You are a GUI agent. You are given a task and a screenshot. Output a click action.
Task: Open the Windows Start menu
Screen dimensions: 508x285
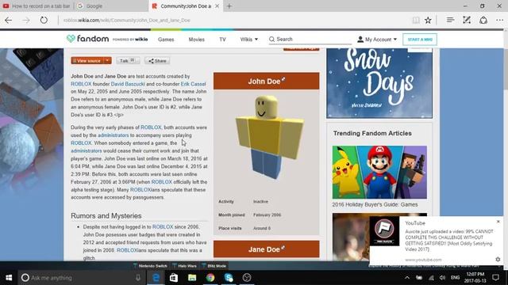(9, 278)
